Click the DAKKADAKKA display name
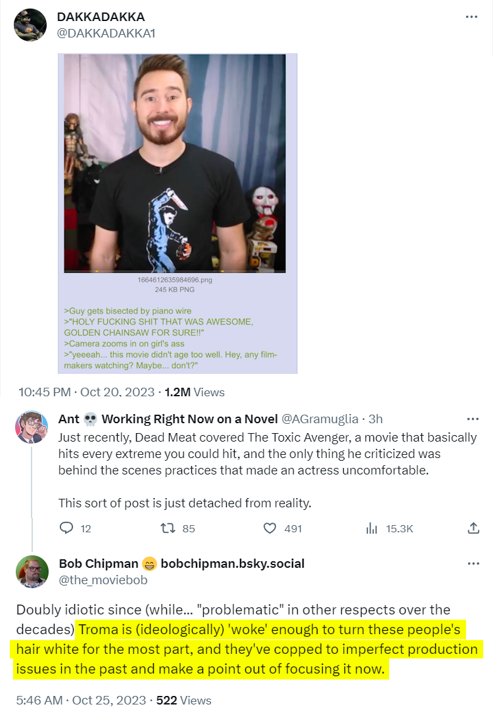The height and width of the screenshot is (715, 493). coord(101,17)
